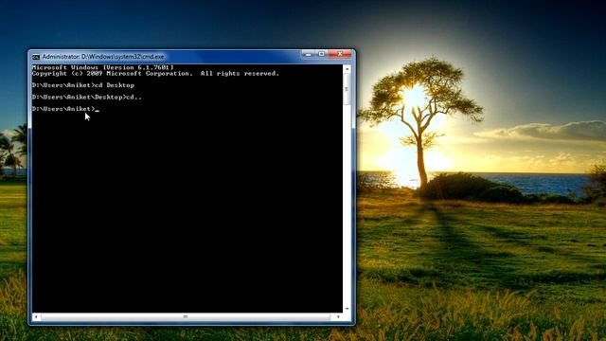Image resolution: width=606 pixels, height=341 pixels.
Task: Open the cmd.exe system menu icon
Action: tap(36, 57)
